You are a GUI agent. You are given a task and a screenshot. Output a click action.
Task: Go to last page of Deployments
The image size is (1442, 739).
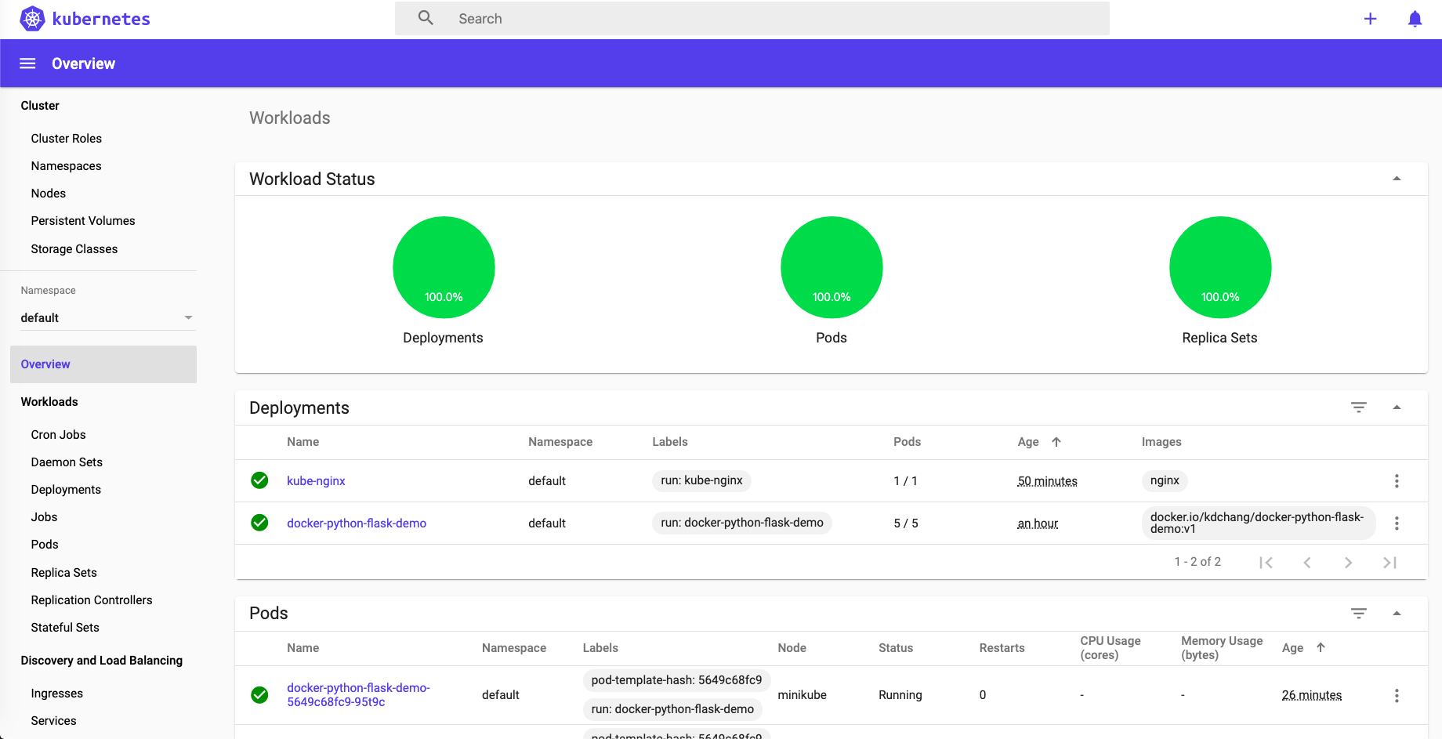1389,563
